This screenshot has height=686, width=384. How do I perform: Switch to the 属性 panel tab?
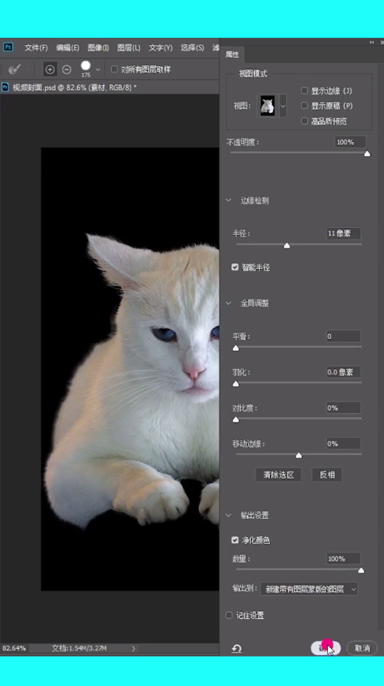pyautogui.click(x=233, y=54)
